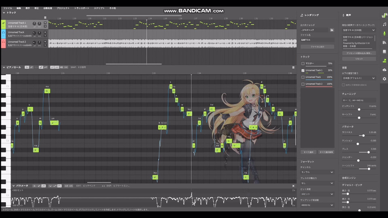Open library panel icon
The width and height of the screenshot is (388, 218).
384,42
